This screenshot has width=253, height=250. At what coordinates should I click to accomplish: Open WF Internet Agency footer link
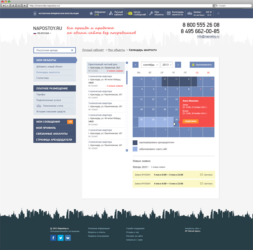(193, 231)
